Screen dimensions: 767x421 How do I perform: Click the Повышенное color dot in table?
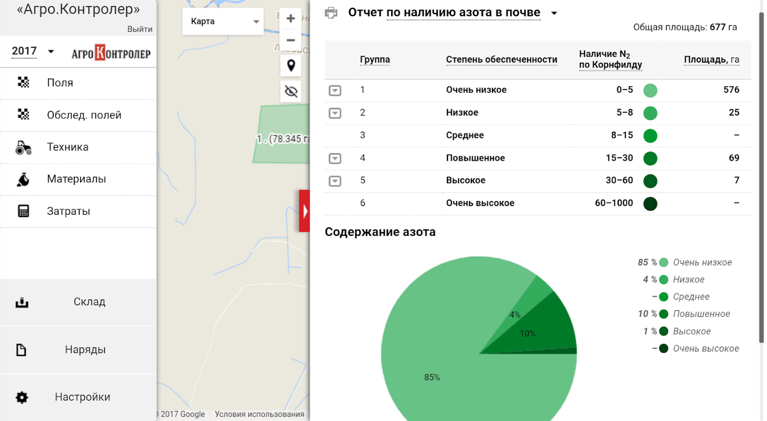[x=651, y=158]
